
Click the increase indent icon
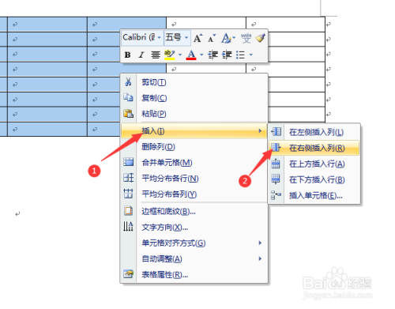[x=227, y=55]
